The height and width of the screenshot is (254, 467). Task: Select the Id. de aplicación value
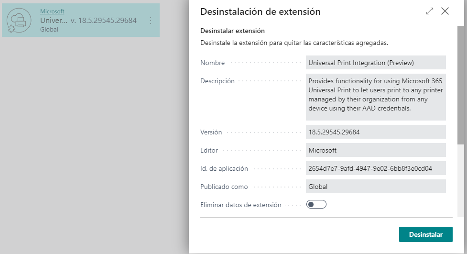click(x=376, y=168)
